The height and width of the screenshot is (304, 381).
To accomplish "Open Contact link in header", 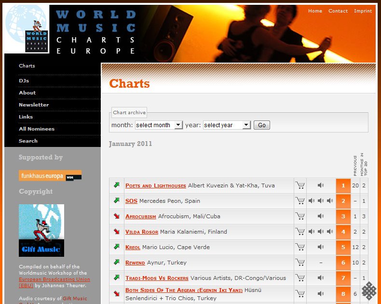I will point(338,11).
